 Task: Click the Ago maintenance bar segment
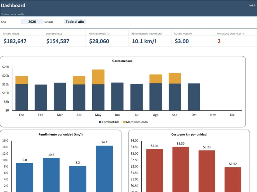click(x=156, y=79)
